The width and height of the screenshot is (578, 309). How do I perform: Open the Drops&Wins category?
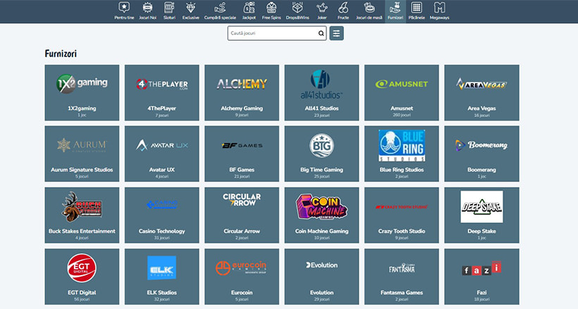click(297, 11)
